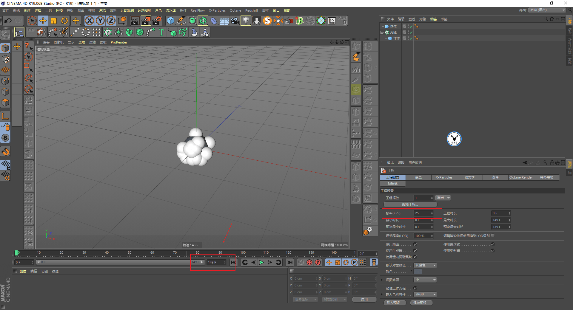
Task: Select the Rotate tool icon
Action: [64, 21]
